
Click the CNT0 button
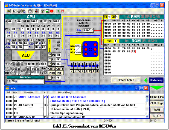pos(52,69)
